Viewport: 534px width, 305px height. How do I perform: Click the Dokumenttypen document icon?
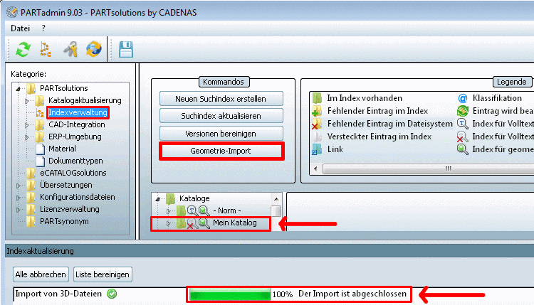[x=40, y=161]
